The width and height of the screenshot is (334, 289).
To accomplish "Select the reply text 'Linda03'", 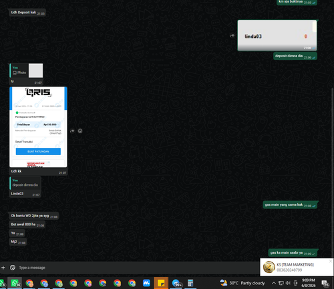I will click(17, 194).
